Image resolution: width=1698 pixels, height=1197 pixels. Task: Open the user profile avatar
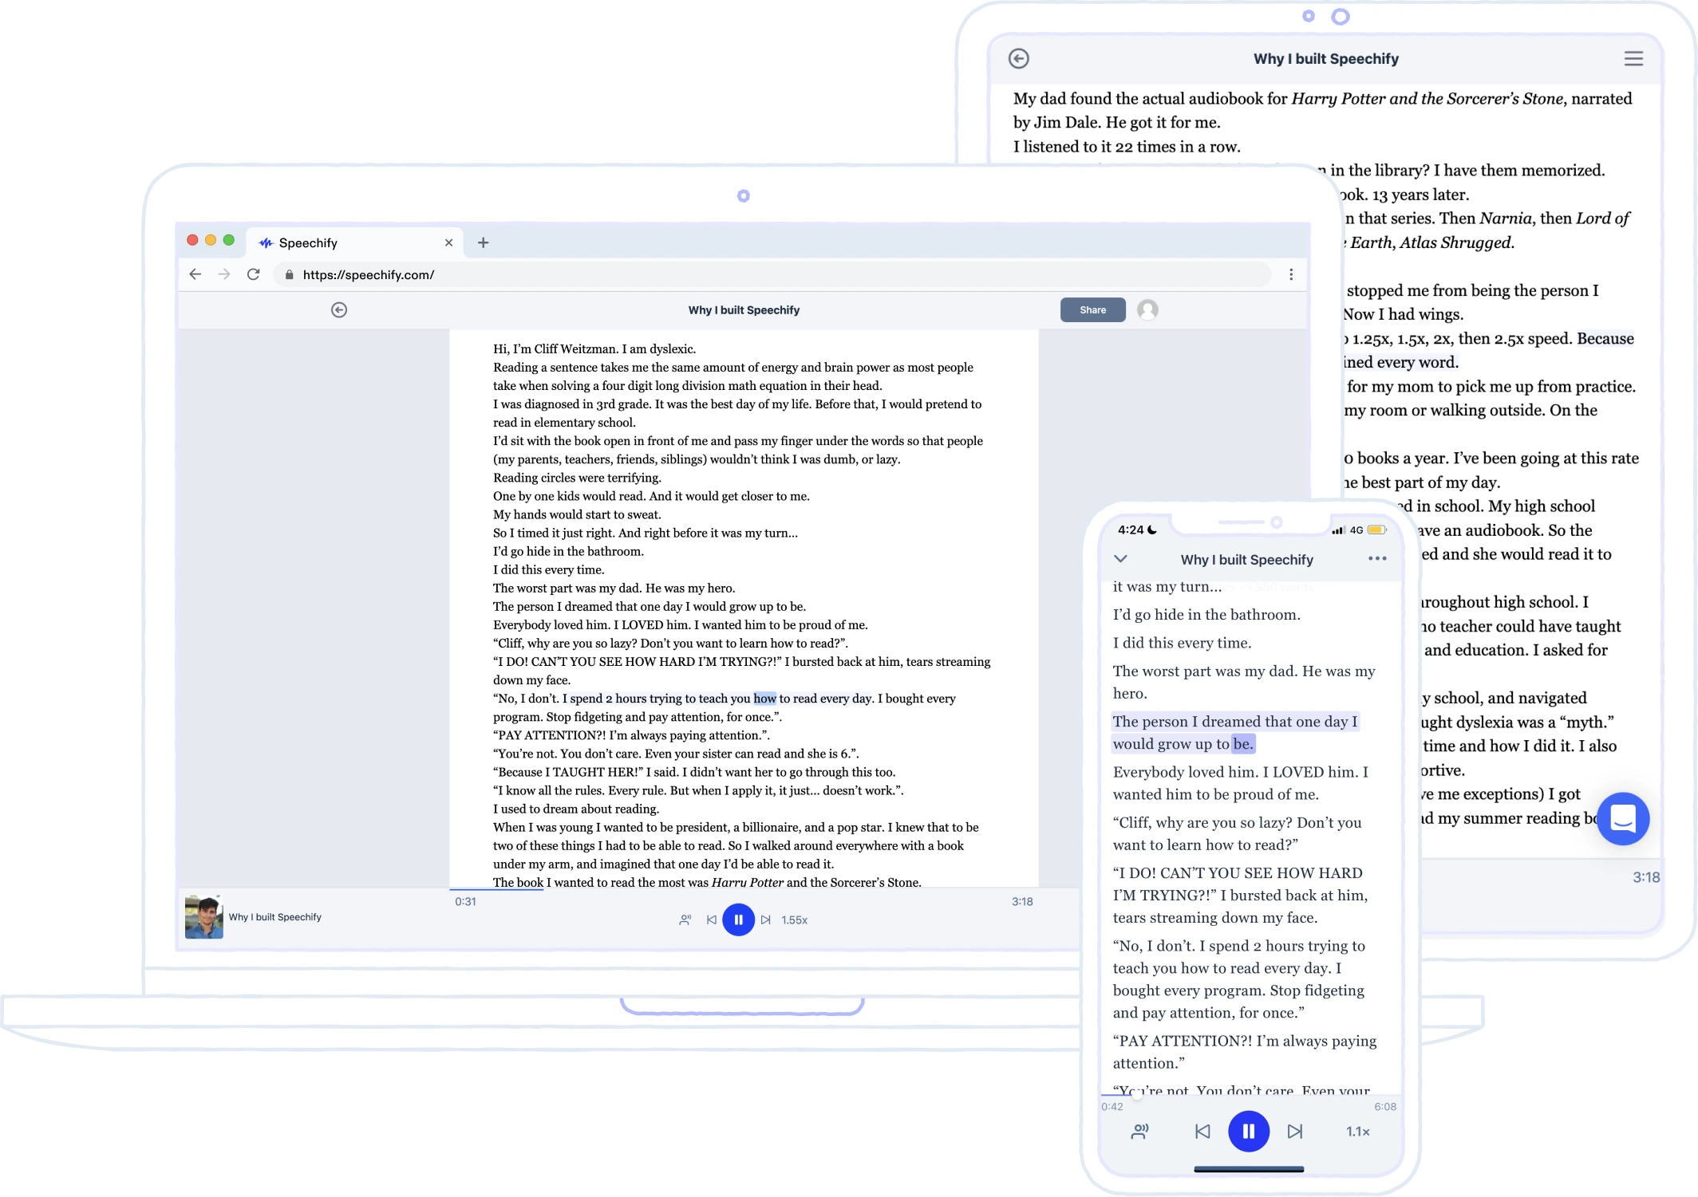1147,309
